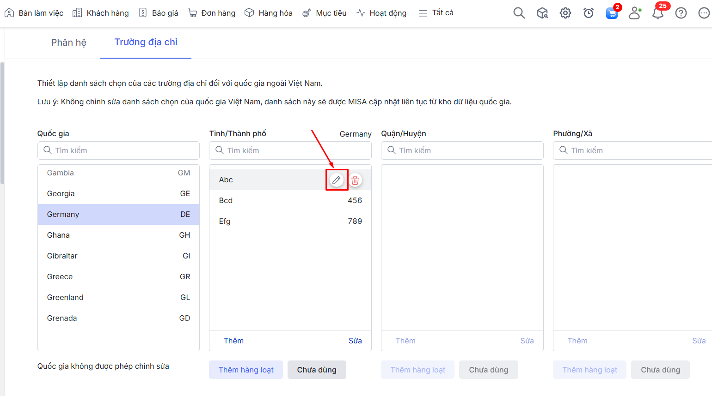This screenshot has height=396, width=712.
Task: Open the Báo giá menu item
Action: coord(159,13)
